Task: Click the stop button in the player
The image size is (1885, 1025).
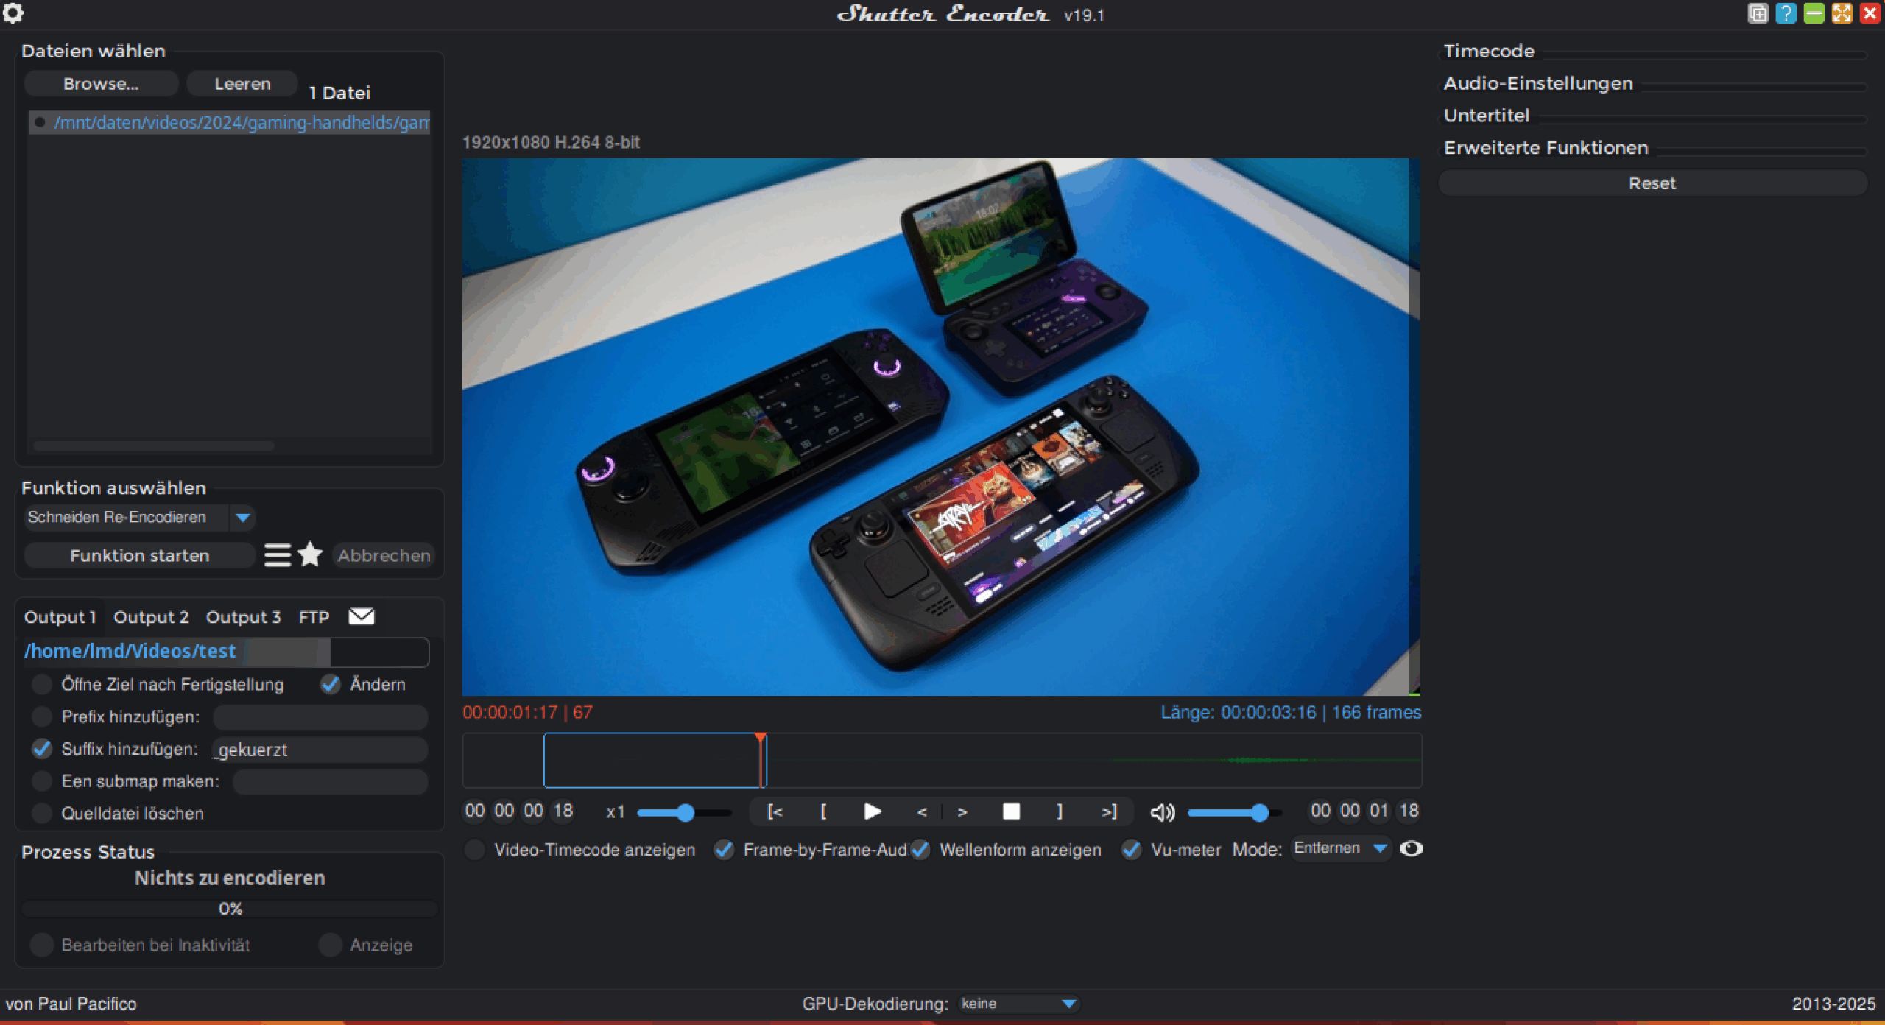Action: click(x=1011, y=811)
